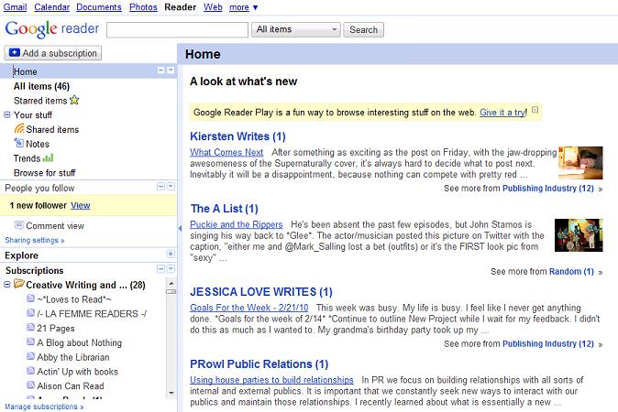Click feed icon beside 21 Pages

(x=31, y=328)
